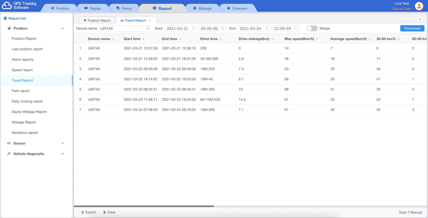Expand the Sensor section
Viewport: 428px width, 218px height.
pos(62,143)
